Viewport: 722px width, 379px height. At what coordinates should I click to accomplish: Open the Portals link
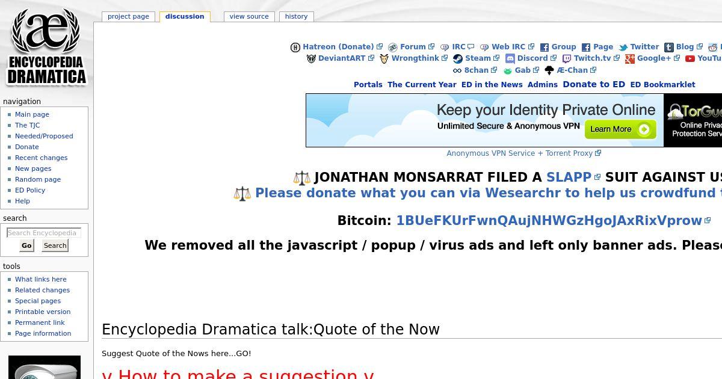[x=368, y=85]
